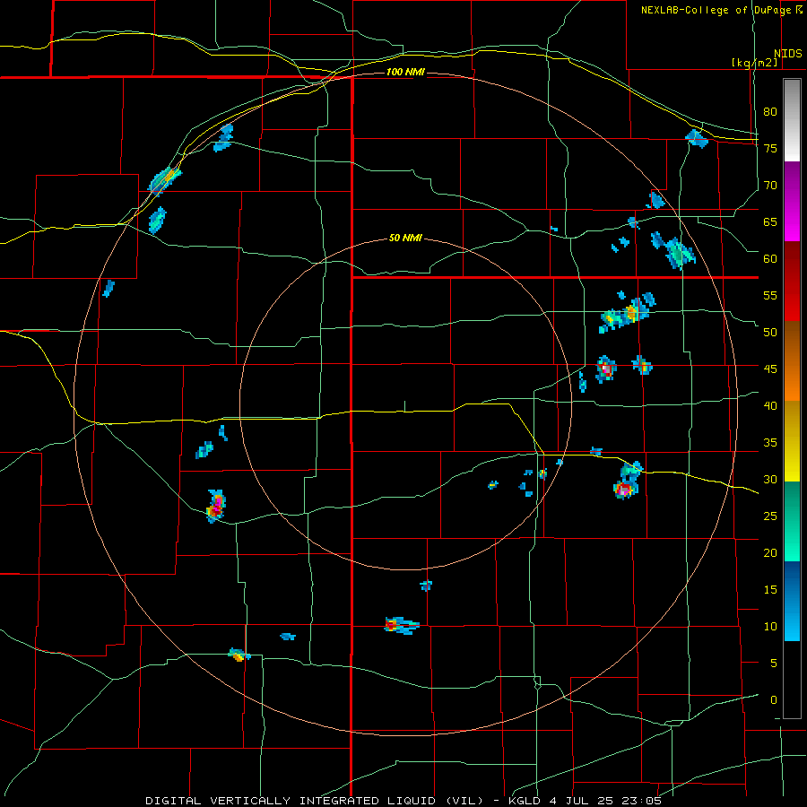Click the scale value 35
Viewport: 807px width, 807px height.
click(770, 443)
